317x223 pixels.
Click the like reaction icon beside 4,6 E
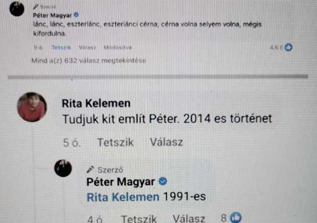288,47
